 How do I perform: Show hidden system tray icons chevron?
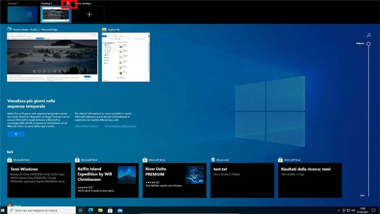(339, 210)
